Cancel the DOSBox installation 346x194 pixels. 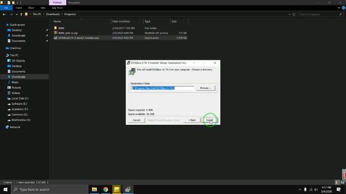[136, 120]
